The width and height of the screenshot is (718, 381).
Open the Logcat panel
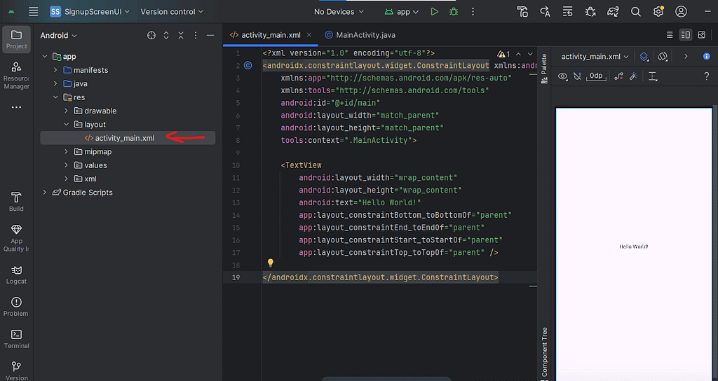(17, 275)
